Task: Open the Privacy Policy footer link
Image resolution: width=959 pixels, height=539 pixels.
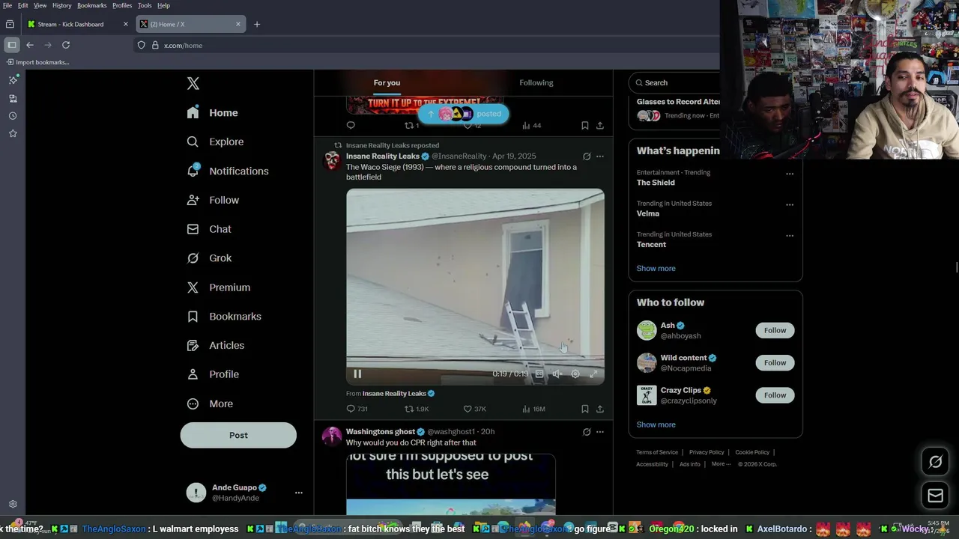Action: 707,452
